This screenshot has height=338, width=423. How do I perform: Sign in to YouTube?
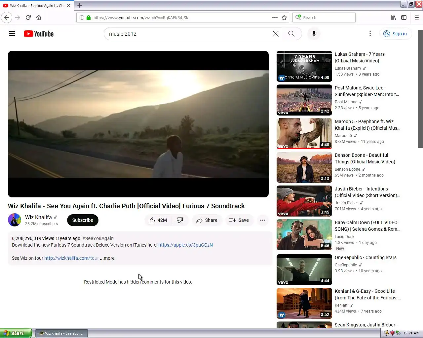click(x=395, y=34)
